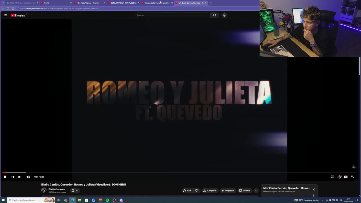
Task: Open a new browser tab
Action: pyautogui.click(x=211, y=3)
